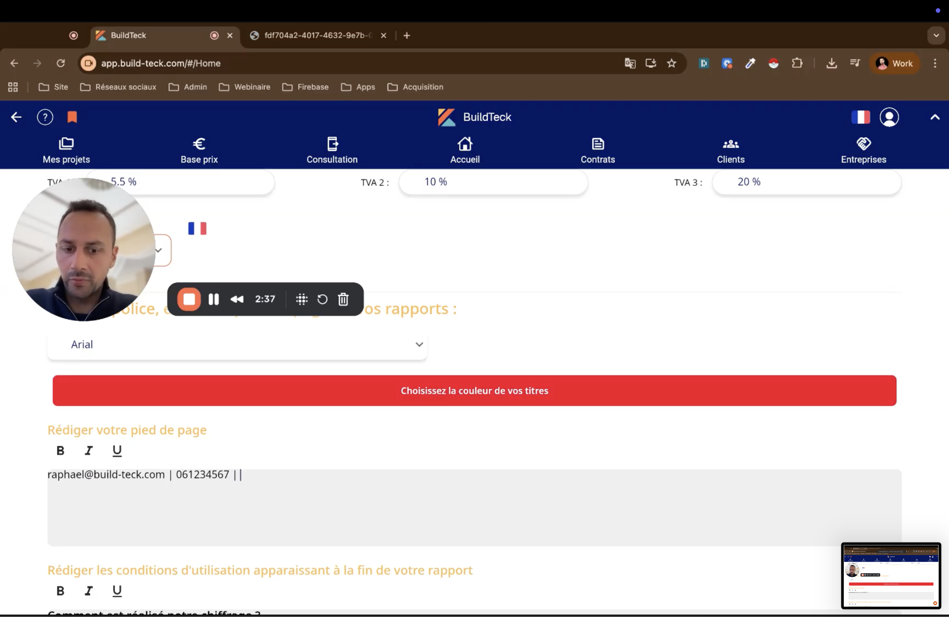This screenshot has height=617, width=949.
Task: Collapse the header with chevron up
Action: tap(935, 117)
